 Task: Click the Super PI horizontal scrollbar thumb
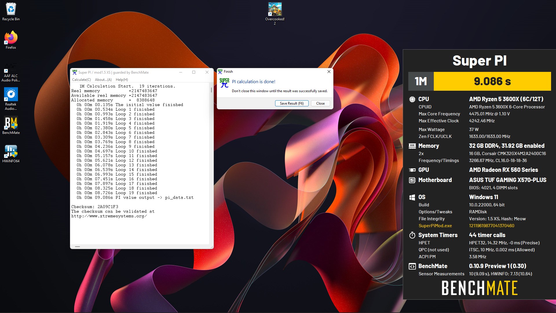[x=77, y=247]
